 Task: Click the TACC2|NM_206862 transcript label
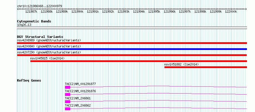coord(78,106)
